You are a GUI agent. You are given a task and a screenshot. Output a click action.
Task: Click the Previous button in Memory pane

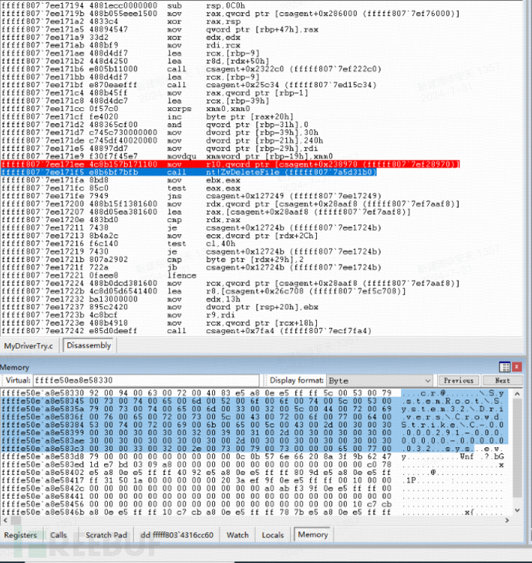pos(459,380)
